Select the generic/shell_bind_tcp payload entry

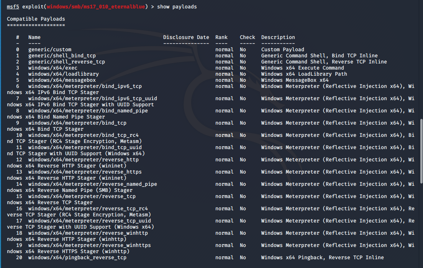pyautogui.click(x=62, y=55)
